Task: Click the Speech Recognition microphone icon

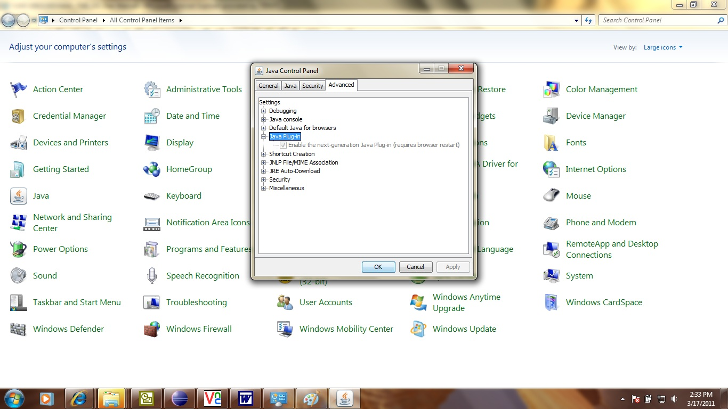Action: pos(152,276)
